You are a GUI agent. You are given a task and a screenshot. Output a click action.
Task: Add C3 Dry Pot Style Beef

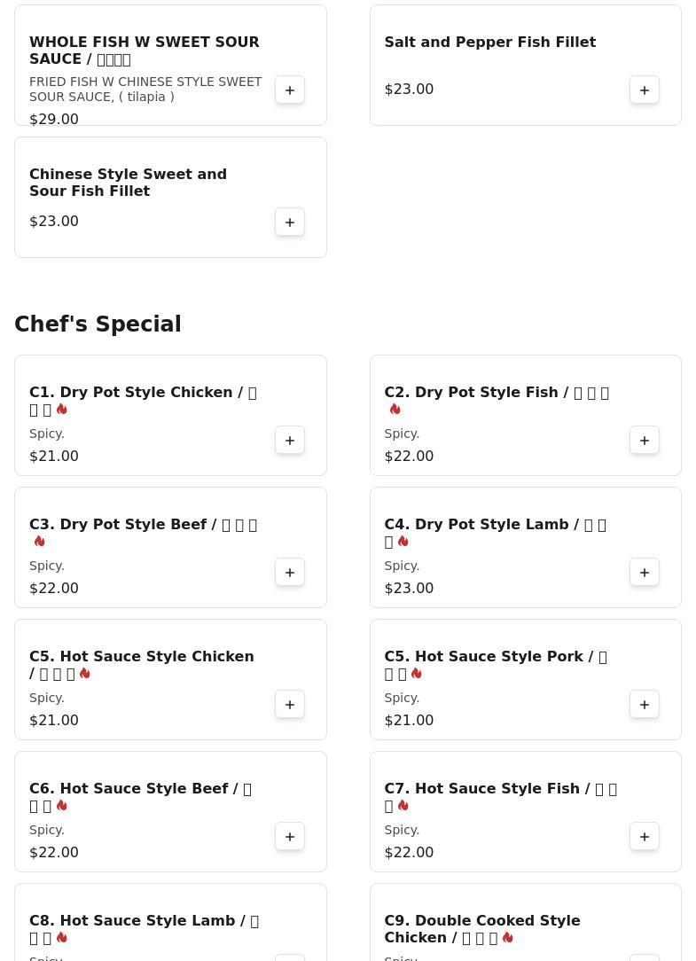tap(290, 573)
